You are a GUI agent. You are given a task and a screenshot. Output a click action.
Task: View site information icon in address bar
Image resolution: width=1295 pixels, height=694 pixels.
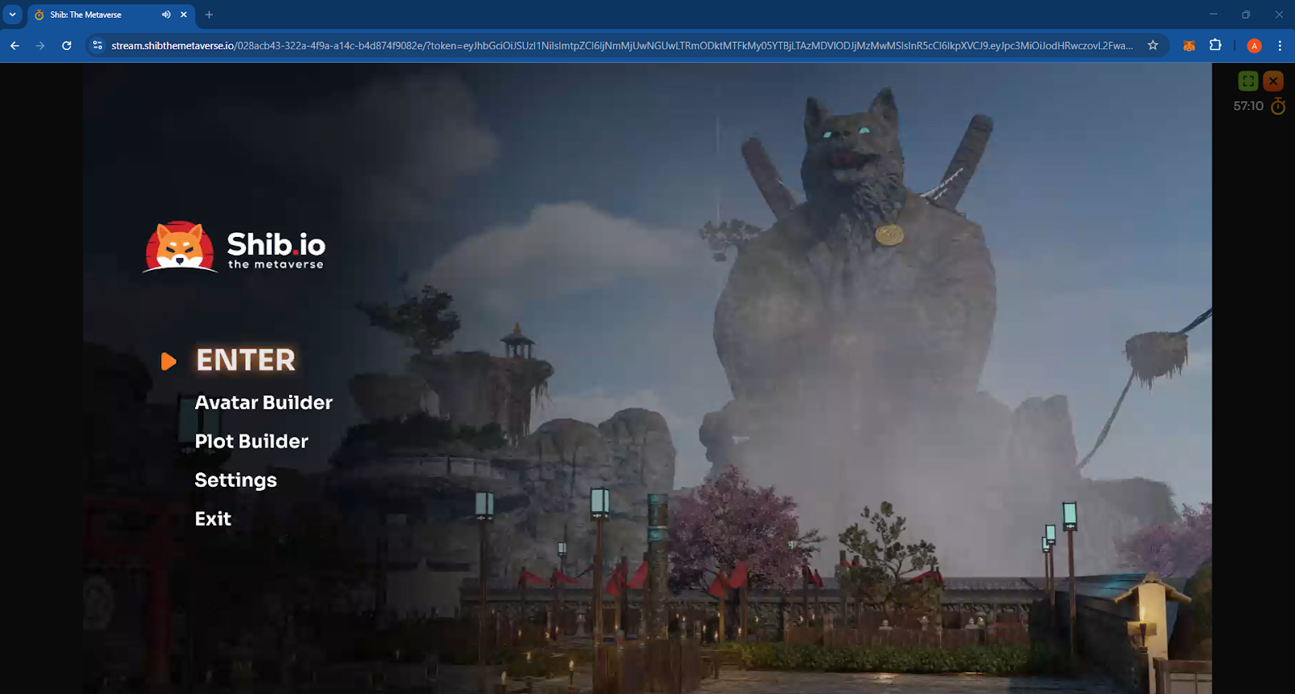[98, 45]
